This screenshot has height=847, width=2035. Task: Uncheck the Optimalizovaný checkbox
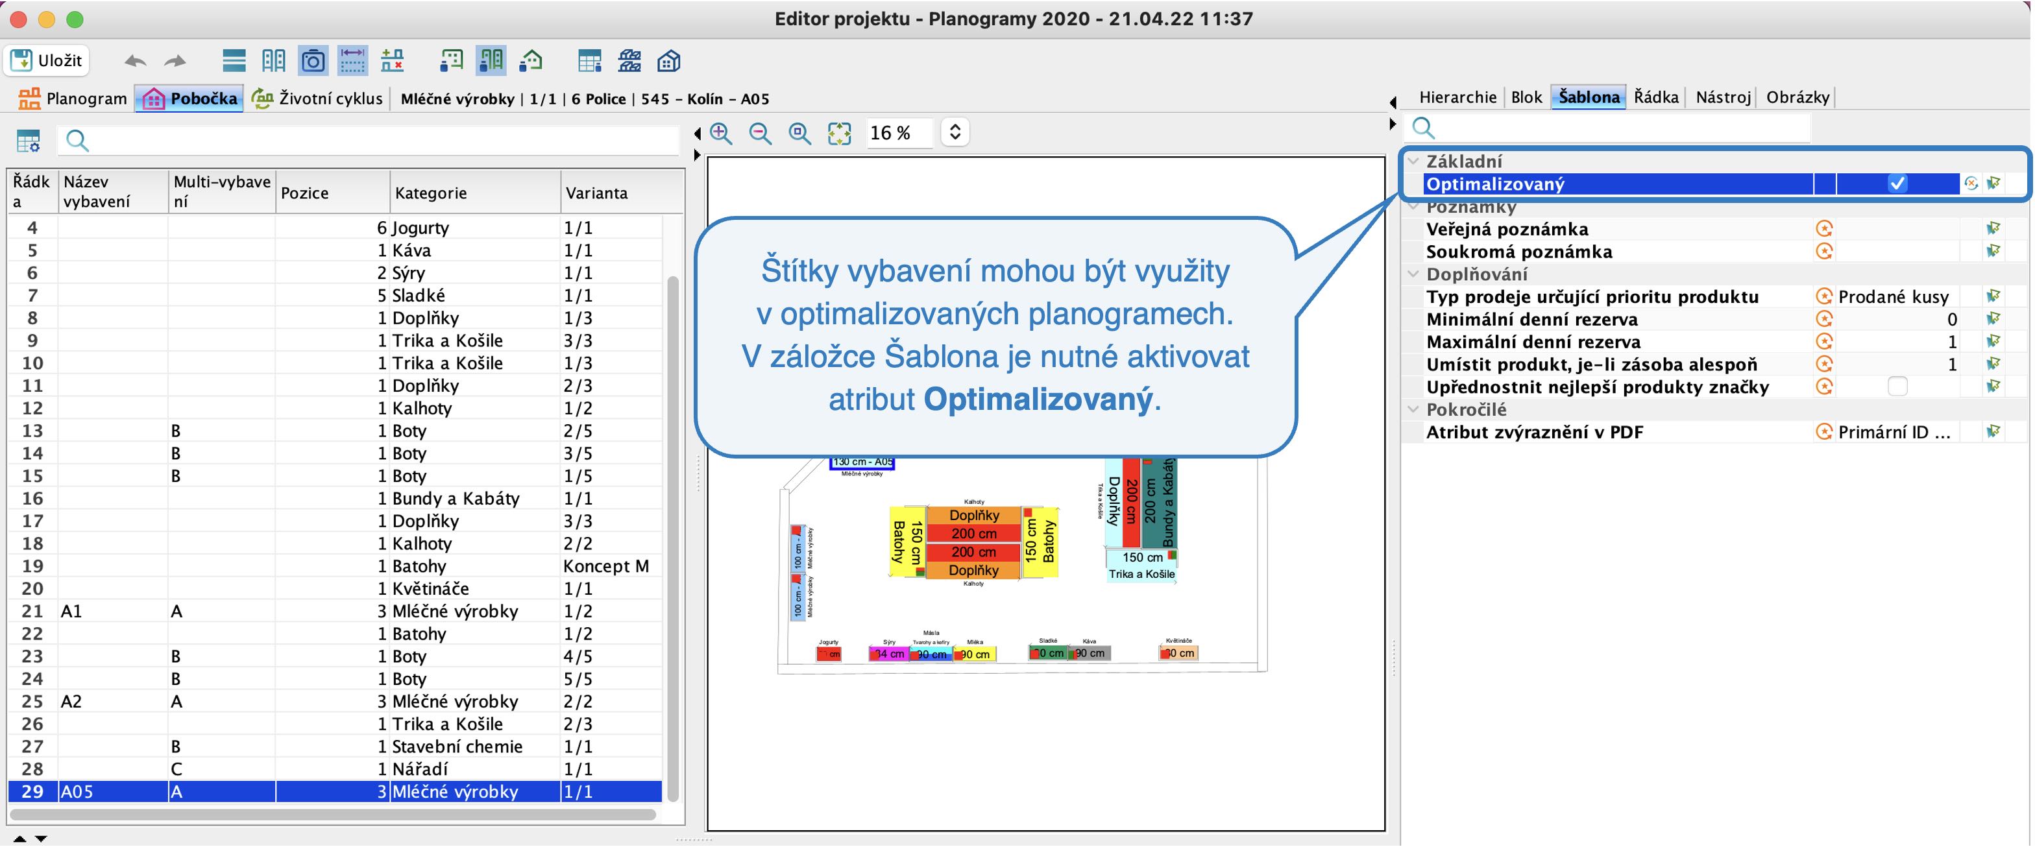[1897, 184]
